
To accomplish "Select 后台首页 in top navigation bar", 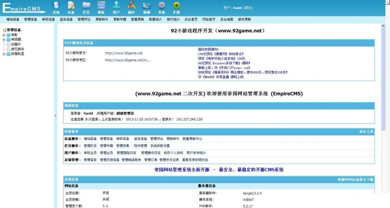I will point(191,19).
